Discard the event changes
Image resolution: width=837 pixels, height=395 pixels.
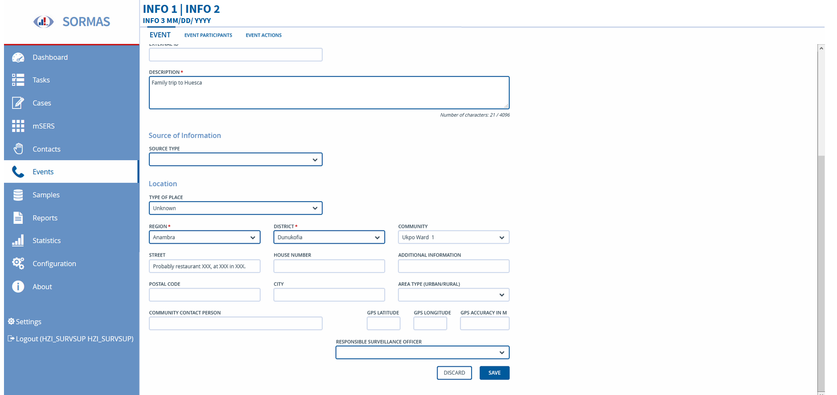(x=454, y=373)
